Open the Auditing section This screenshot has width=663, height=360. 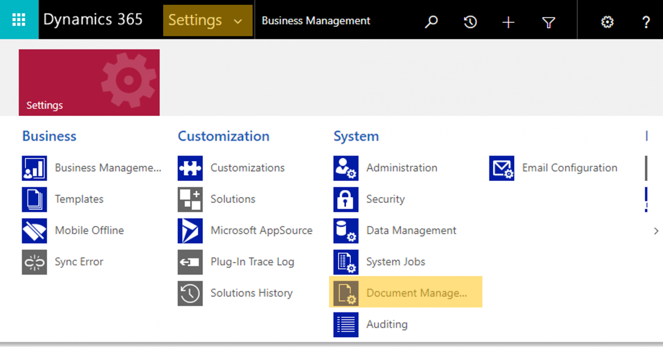click(x=387, y=324)
